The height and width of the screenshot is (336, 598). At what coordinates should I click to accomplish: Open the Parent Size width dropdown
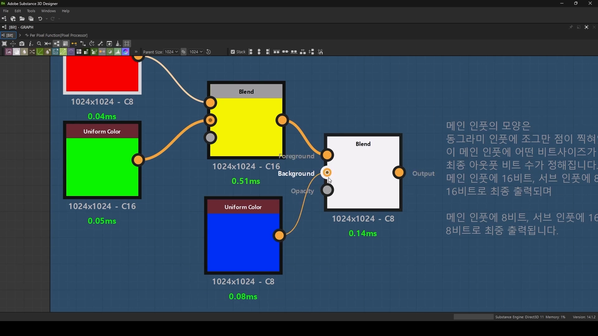171,52
